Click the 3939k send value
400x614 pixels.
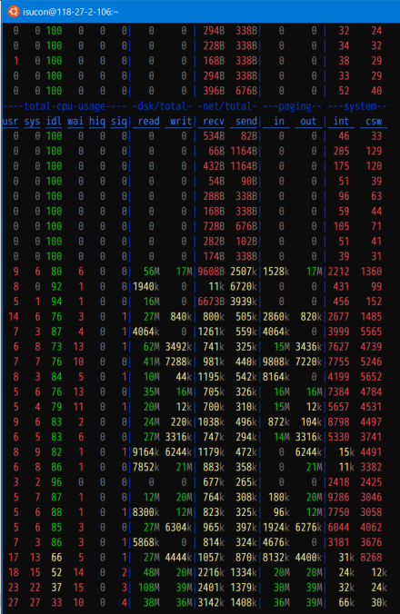(244, 302)
